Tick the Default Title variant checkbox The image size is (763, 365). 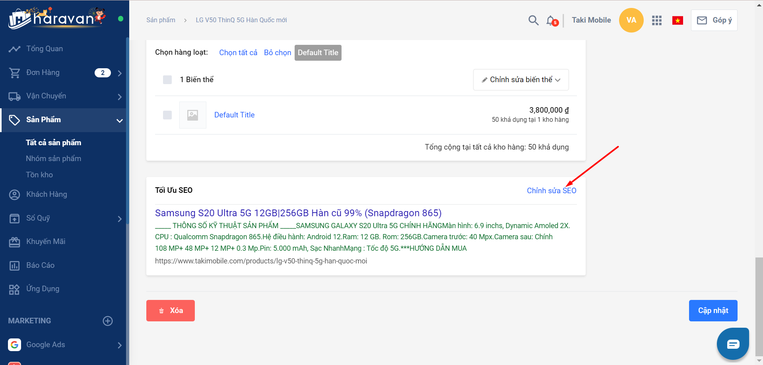coord(167,115)
